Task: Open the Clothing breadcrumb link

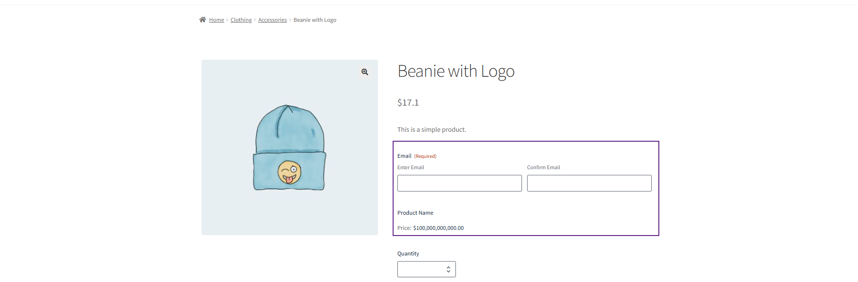Action: (x=241, y=20)
